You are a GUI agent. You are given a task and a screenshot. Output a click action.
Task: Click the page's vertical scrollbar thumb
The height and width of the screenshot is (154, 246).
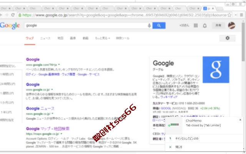pos(243,42)
